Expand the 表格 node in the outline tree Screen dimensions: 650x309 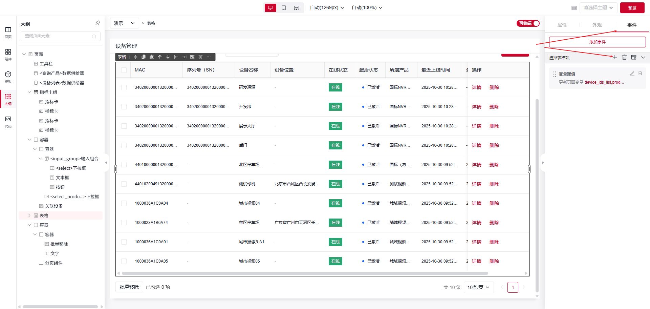(29, 215)
